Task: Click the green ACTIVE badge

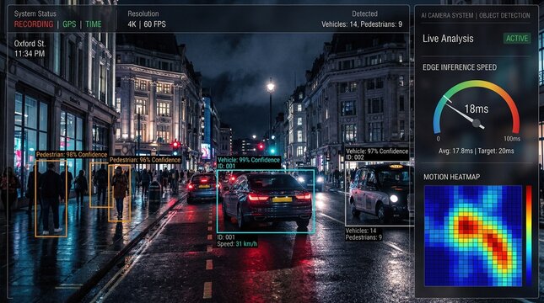Action: (517, 39)
